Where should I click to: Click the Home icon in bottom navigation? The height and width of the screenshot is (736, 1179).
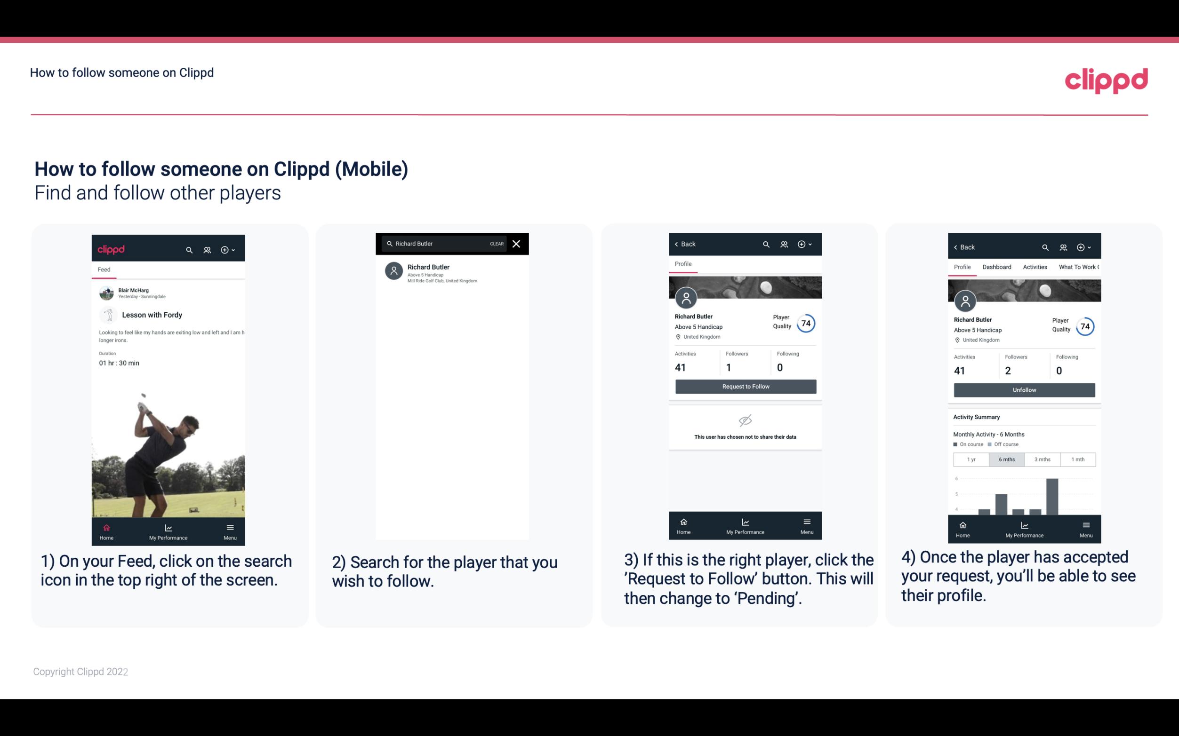tap(106, 527)
